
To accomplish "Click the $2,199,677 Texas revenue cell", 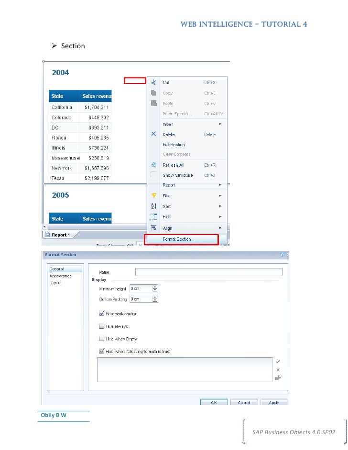I will click(x=96, y=178).
